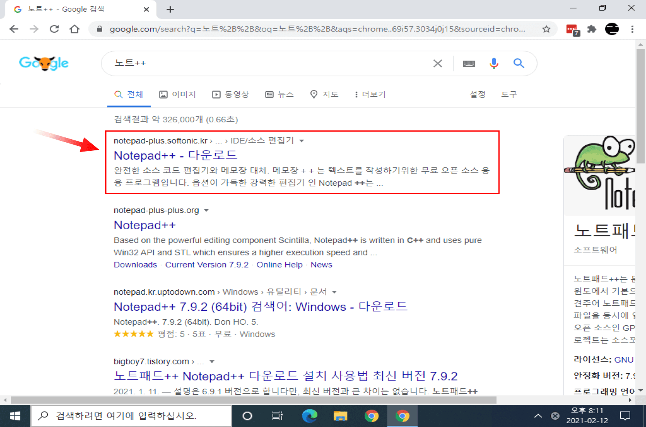646x427 pixels.
Task: Close the Google 검색 tab
Action: (x=146, y=10)
